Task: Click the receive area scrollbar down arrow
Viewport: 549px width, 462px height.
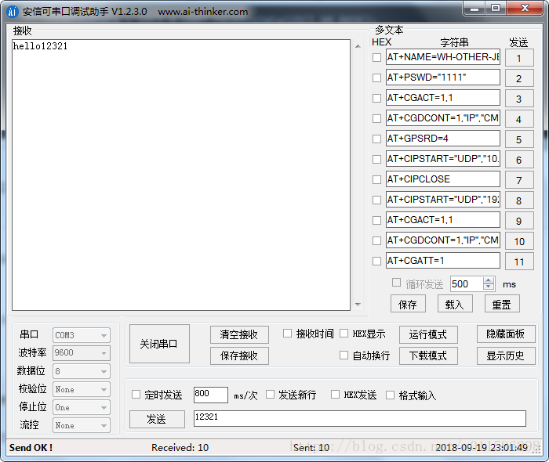Action: 358,305
